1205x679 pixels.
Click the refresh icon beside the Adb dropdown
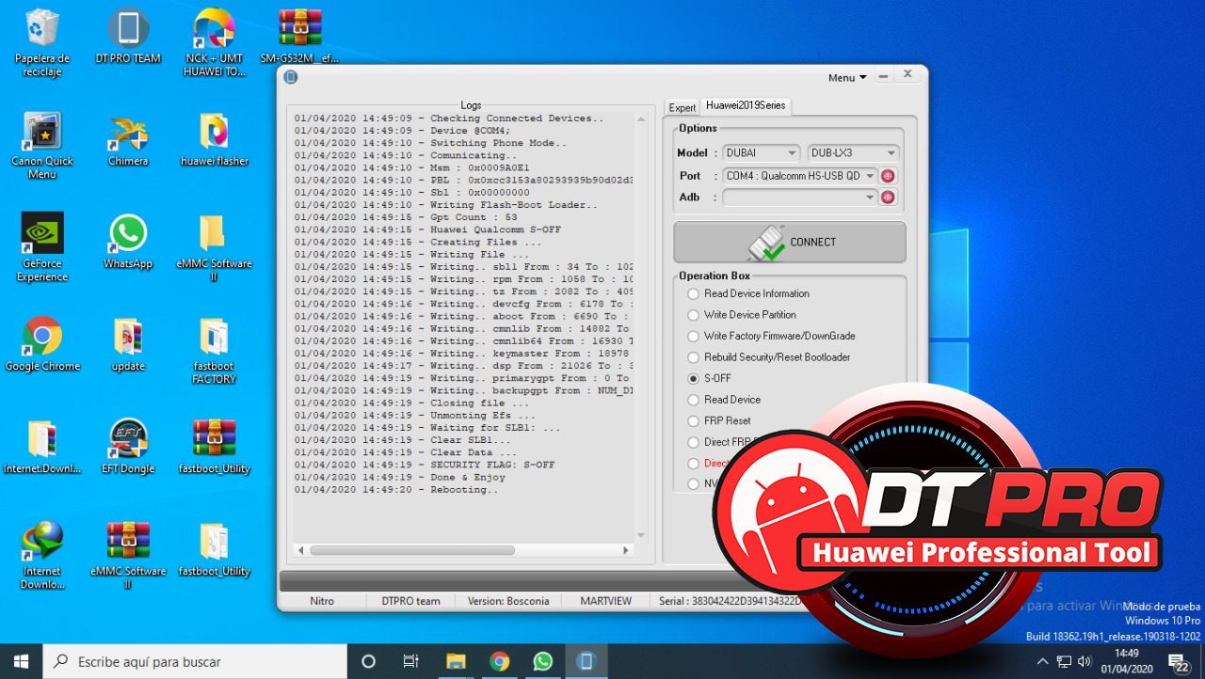(x=888, y=197)
